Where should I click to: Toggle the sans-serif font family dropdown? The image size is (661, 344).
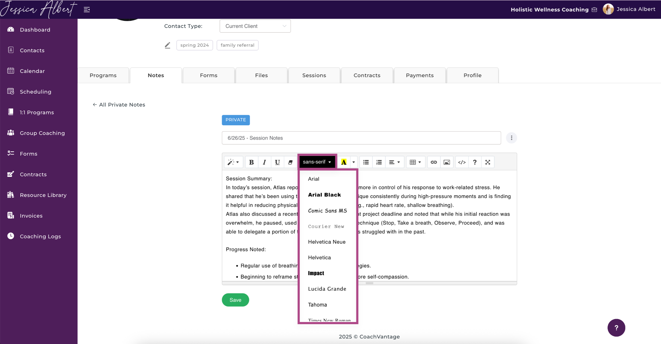(x=317, y=162)
